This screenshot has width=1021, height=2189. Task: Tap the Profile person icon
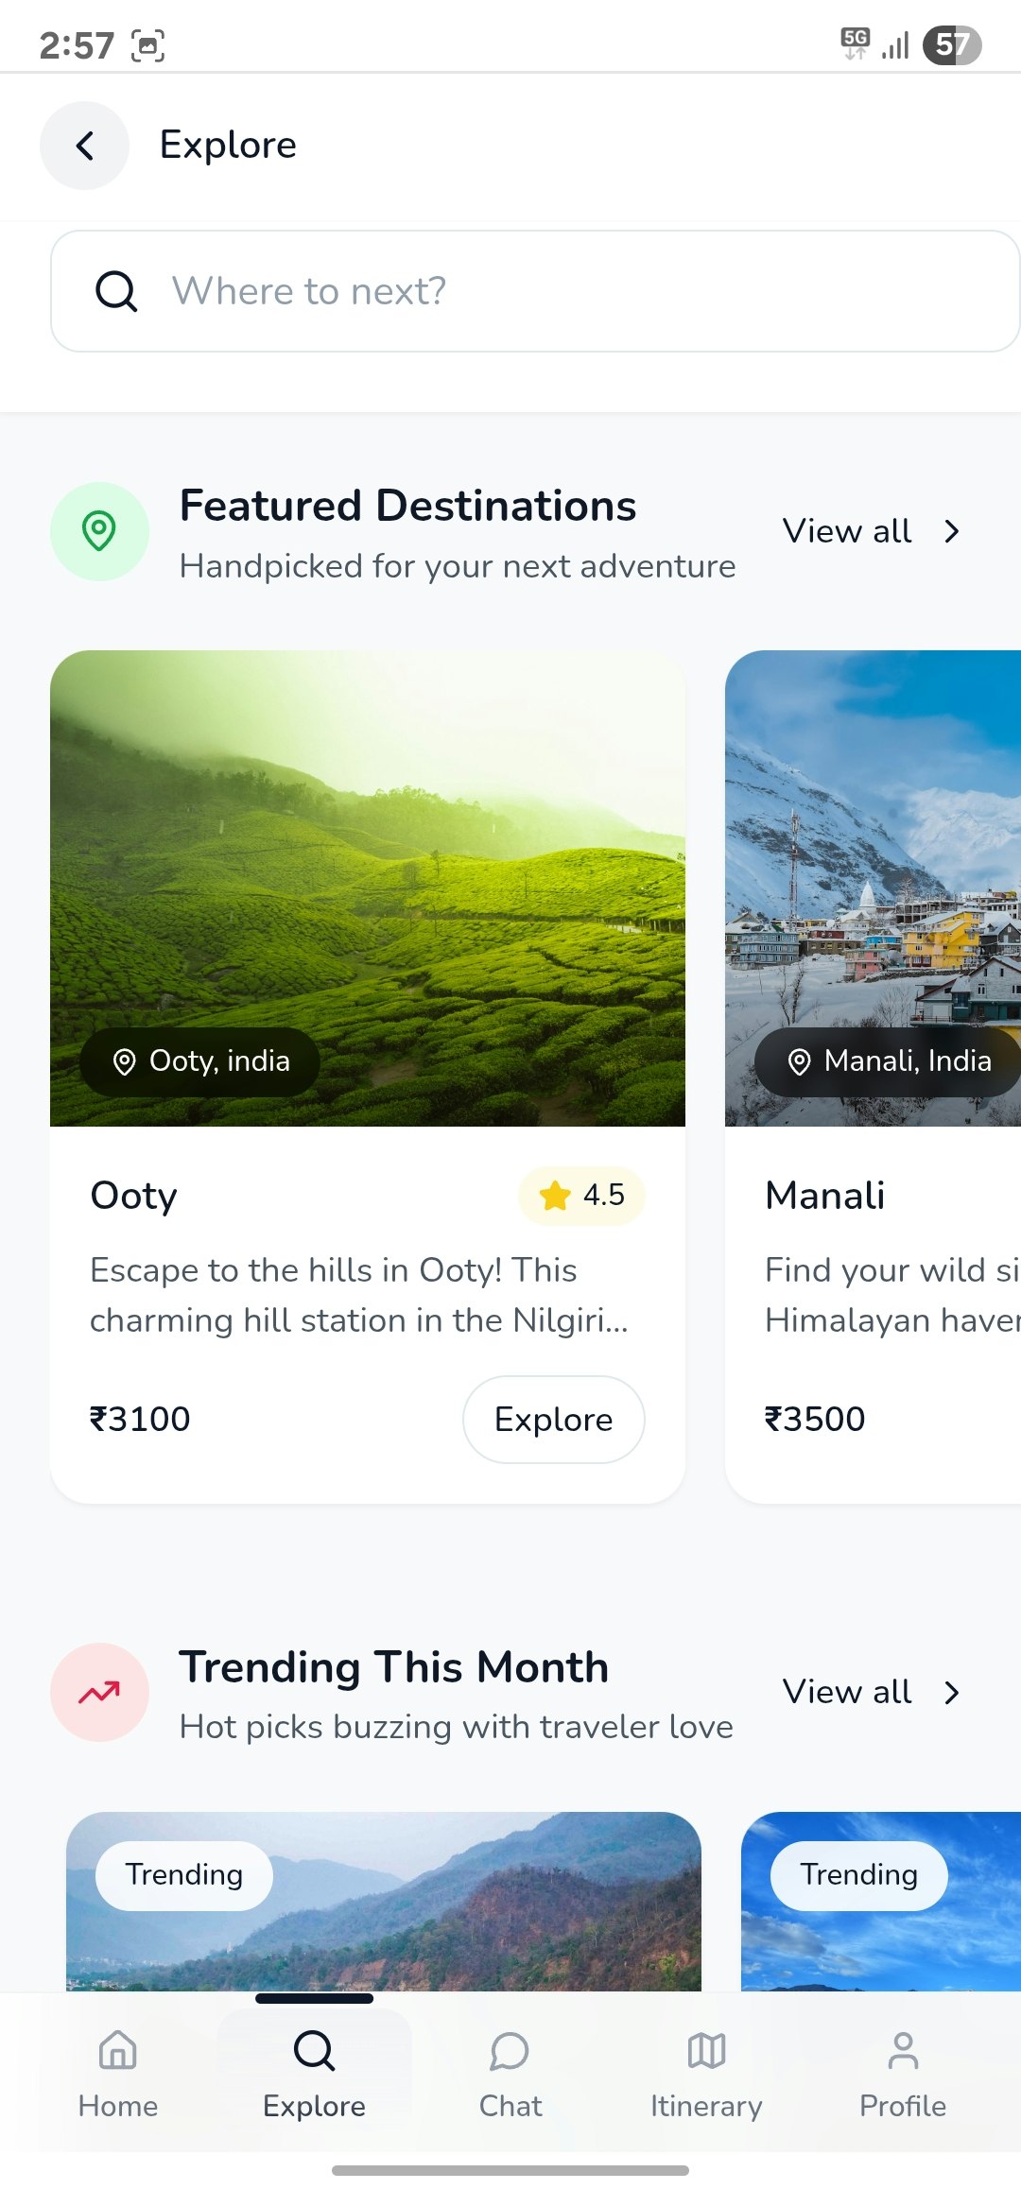pos(903,2053)
